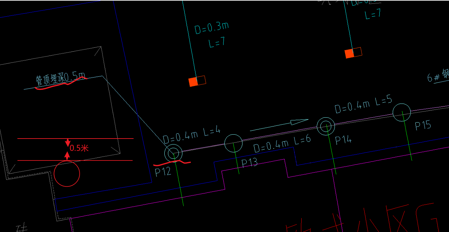
Task: Click the D=0.4m L=6 pipe label
Action: (x=282, y=144)
